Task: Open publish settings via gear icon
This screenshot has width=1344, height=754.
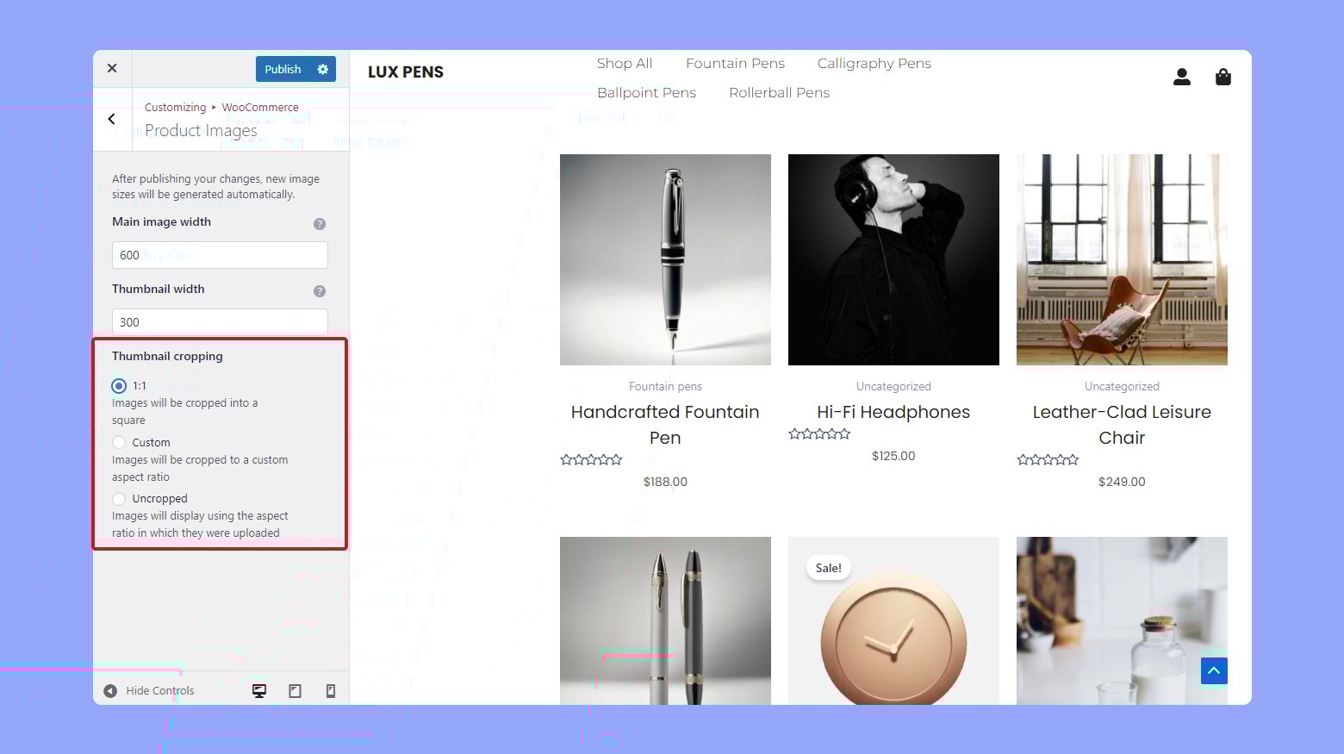Action: tap(322, 69)
